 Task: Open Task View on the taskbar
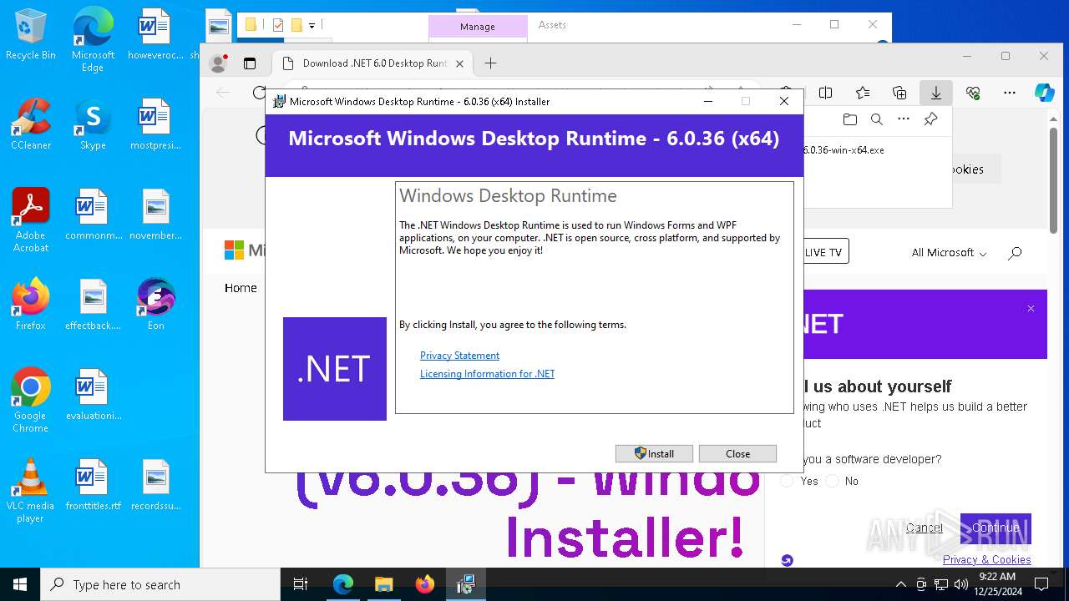pos(301,584)
